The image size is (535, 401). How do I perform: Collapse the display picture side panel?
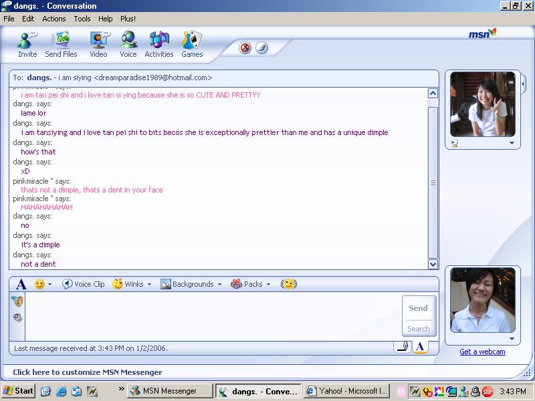524,84
